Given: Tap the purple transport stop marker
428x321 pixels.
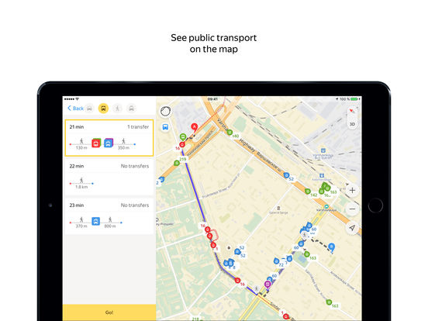Looking at the screenshot, I should [267, 285].
